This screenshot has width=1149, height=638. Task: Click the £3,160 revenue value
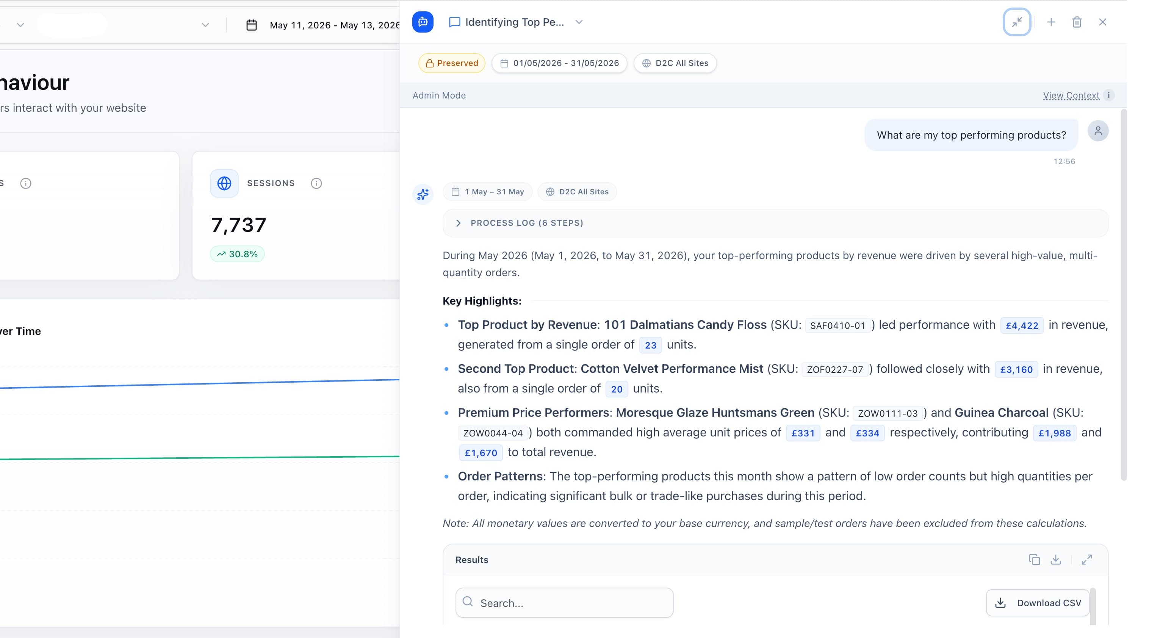pyautogui.click(x=1016, y=369)
